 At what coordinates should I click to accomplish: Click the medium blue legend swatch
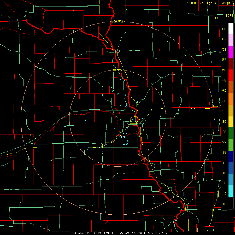(x=231, y=168)
